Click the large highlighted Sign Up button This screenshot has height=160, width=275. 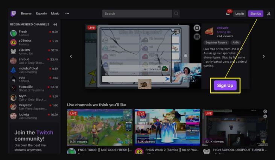coord(225,85)
